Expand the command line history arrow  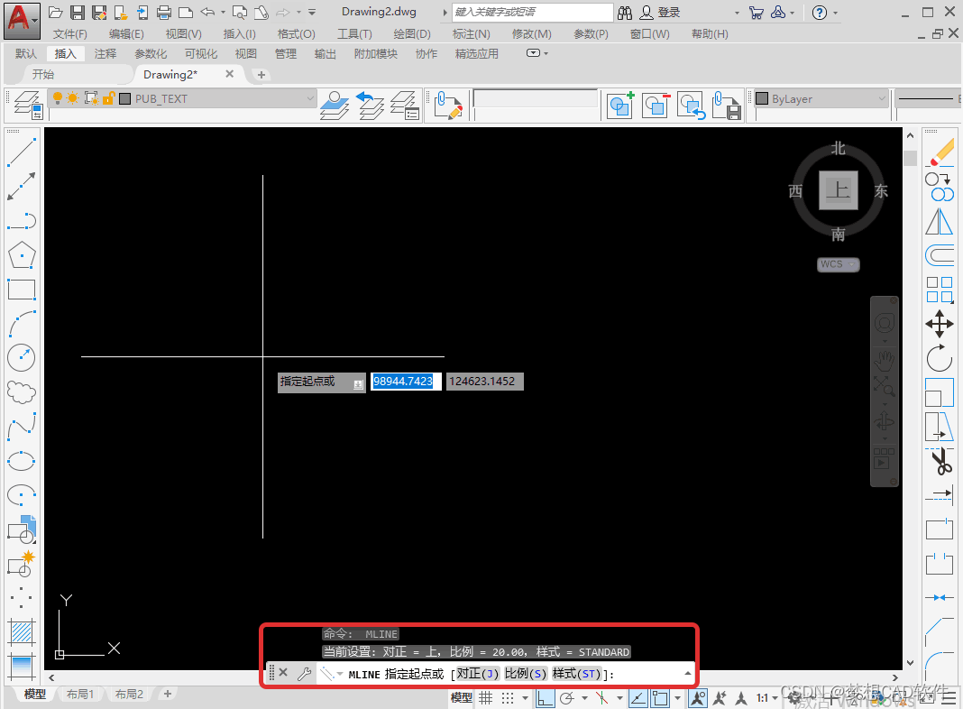pyautogui.click(x=687, y=673)
